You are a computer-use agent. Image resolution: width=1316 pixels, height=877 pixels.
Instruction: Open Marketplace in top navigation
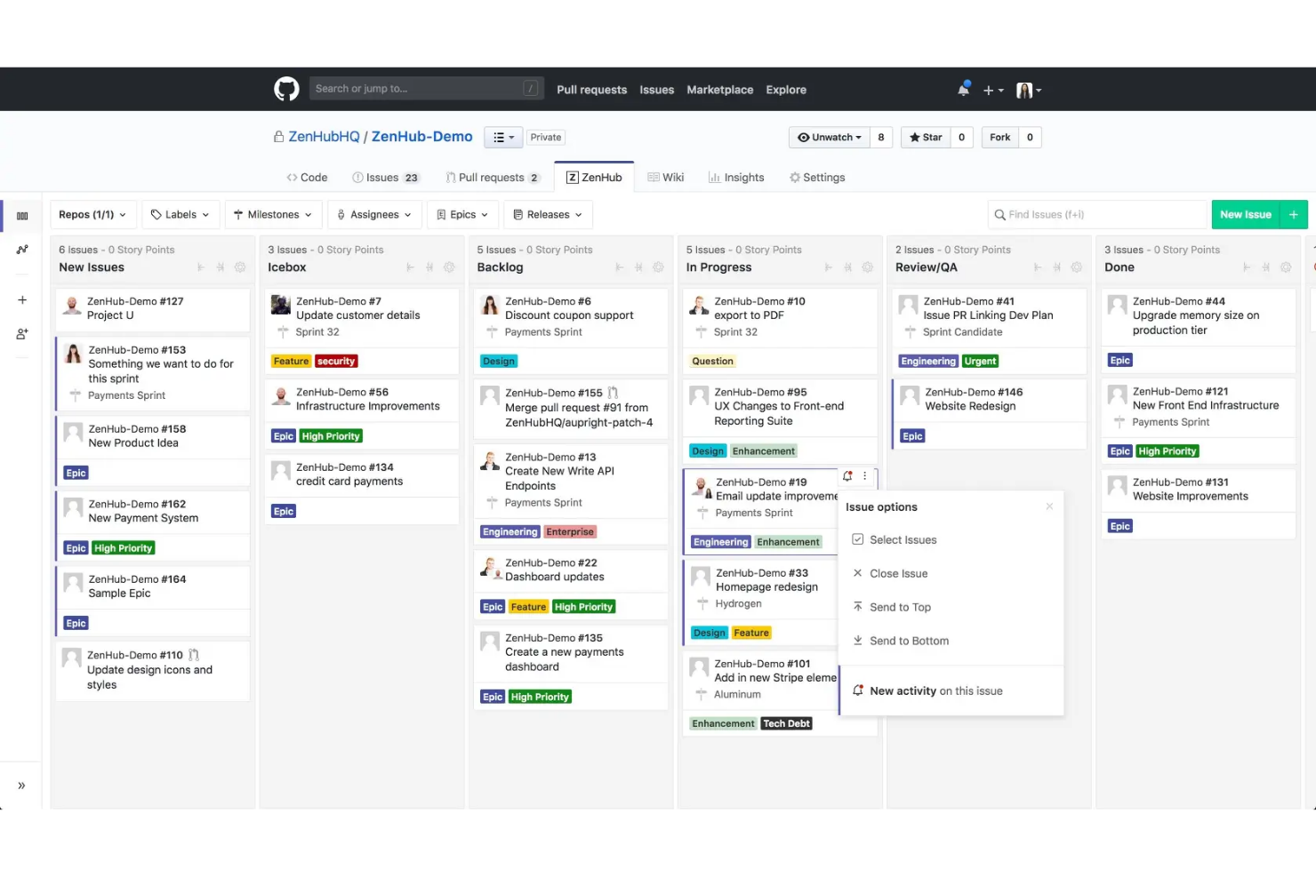tap(719, 90)
